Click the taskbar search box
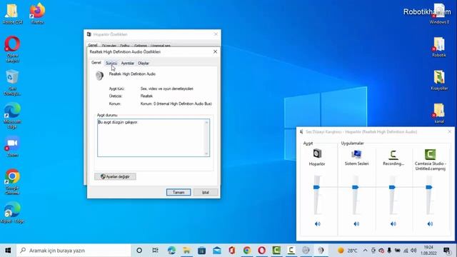 pyautogui.click(x=74, y=251)
